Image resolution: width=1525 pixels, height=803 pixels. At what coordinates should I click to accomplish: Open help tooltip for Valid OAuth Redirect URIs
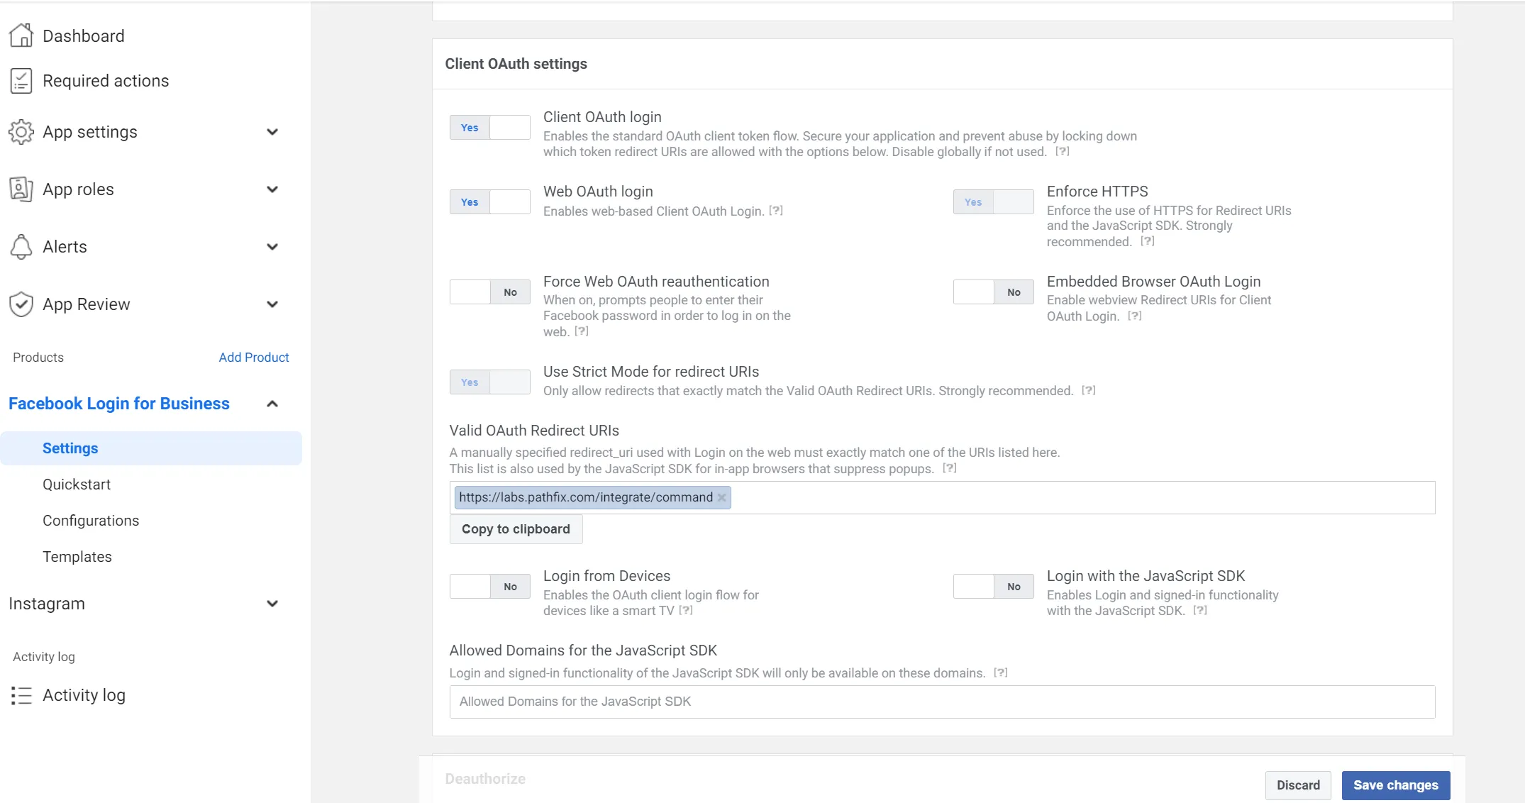pos(950,468)
